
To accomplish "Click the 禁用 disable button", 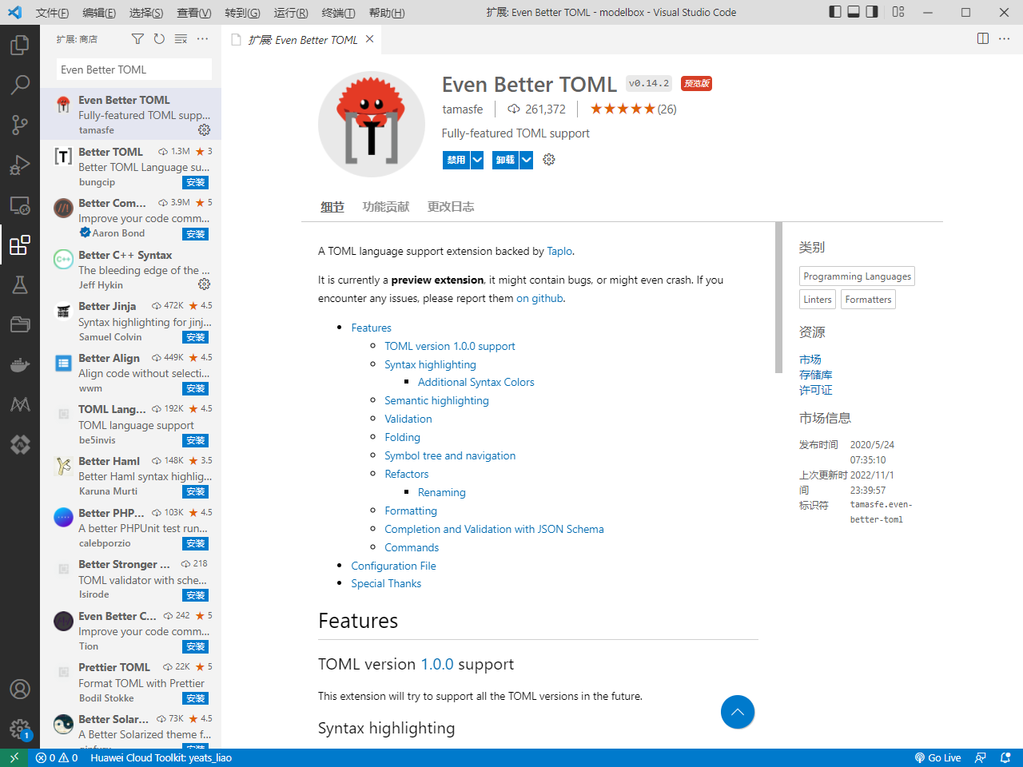I will point(456,160).
